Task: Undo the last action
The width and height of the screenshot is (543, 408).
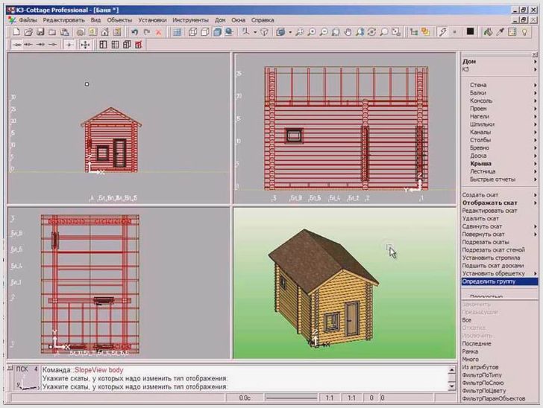Action: click(134, 32)
